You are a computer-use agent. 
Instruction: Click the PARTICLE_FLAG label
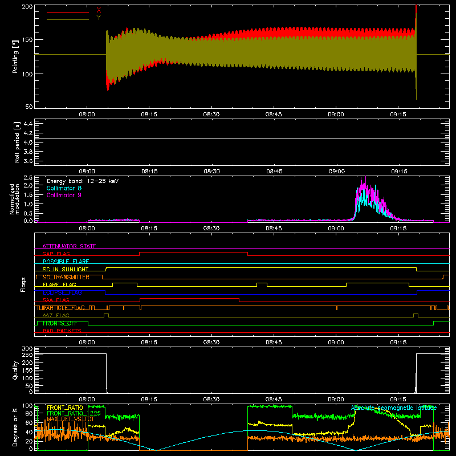point(64,308)
